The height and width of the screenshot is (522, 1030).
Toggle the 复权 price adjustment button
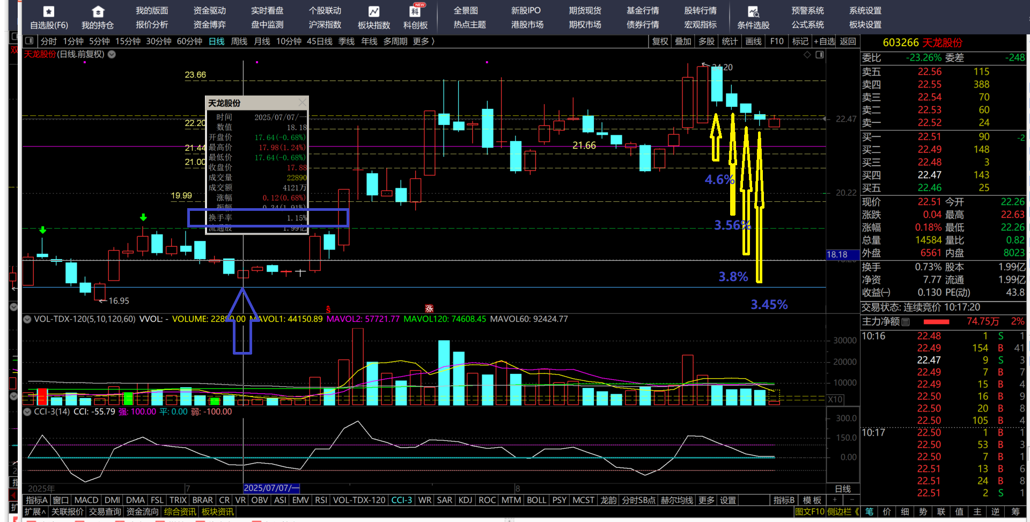click(660, 41)
